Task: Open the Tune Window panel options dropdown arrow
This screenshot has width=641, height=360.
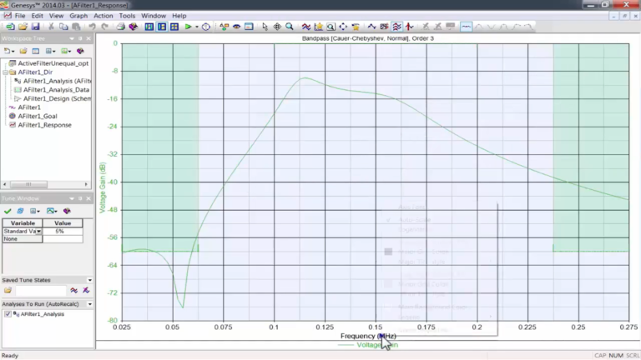Action: 72,198
